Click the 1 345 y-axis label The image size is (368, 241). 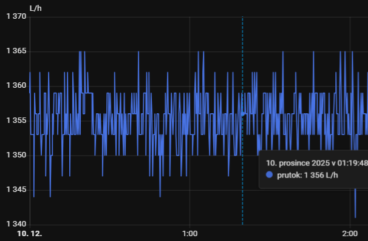click(x=16, y=190)
